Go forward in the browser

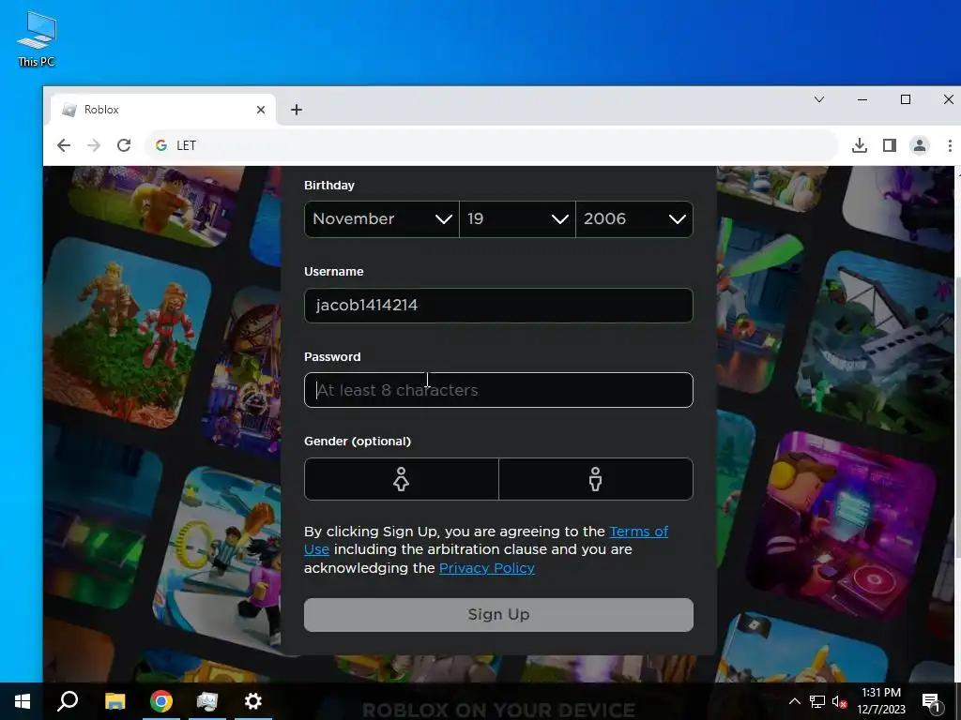[x=94, y=145]
